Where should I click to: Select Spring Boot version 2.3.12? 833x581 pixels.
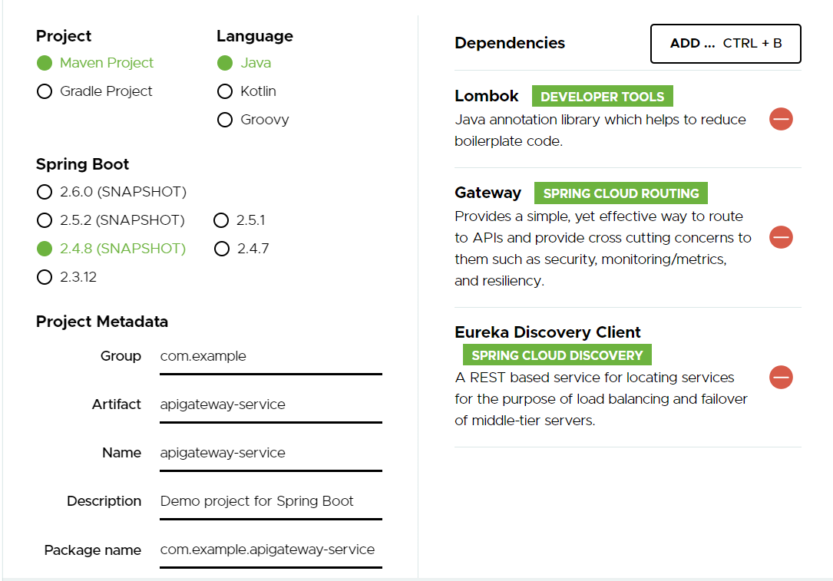point(45,277)
